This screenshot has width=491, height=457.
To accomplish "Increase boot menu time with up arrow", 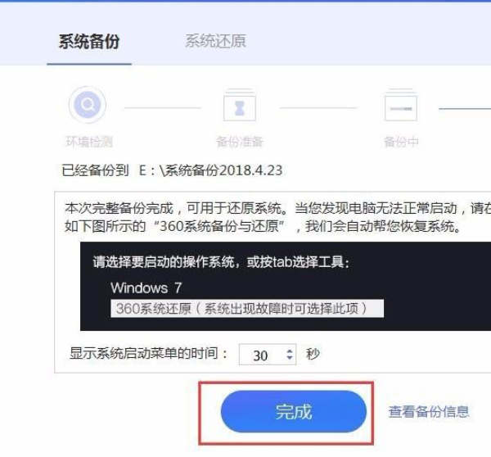I will tap(290, 351).
